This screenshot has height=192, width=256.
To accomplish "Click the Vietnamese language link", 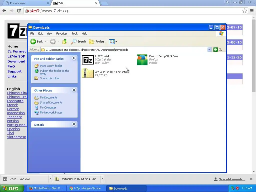I will click(16, 137).
